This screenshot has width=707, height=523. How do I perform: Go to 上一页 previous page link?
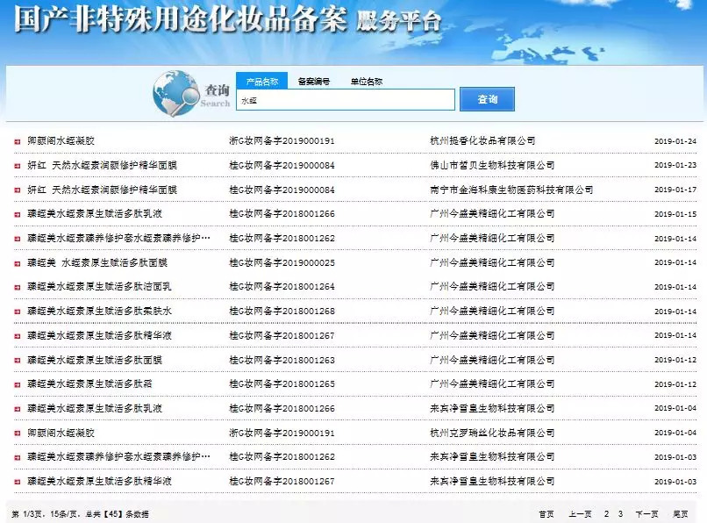click(x=580, y=514)
